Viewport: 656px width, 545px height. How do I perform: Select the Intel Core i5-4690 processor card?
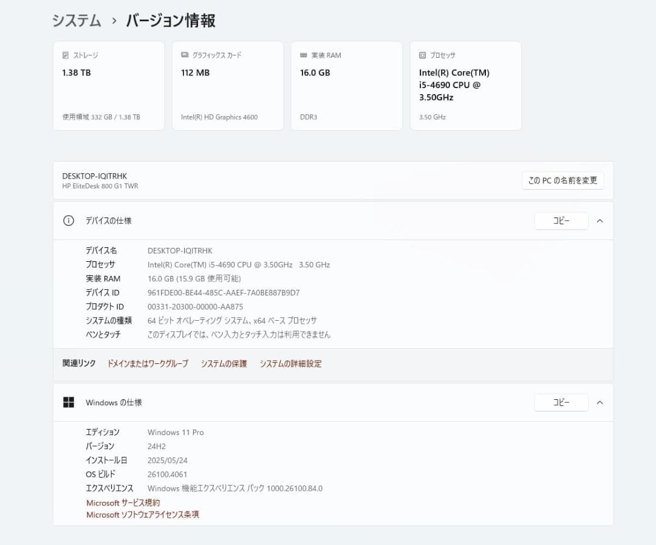pyautogui.click(x=466, y=85)
